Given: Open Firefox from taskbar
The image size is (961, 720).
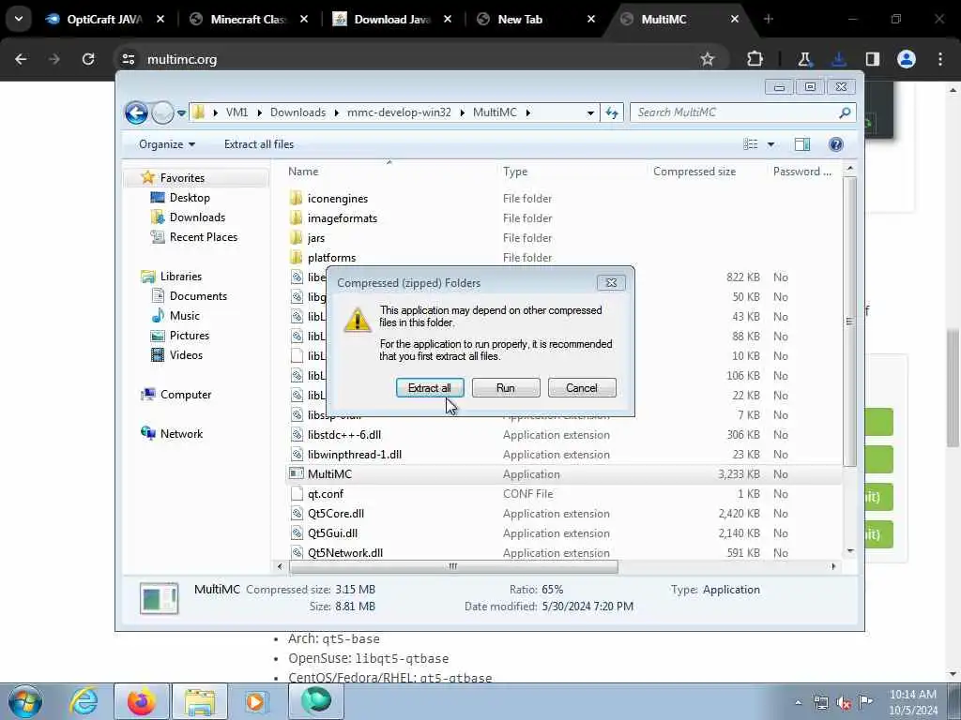Looking at the screenshot, I should click(x=142, y=701).
